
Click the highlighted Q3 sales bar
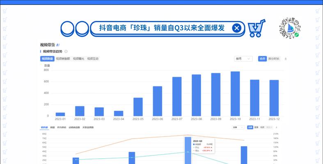[188, 150]
